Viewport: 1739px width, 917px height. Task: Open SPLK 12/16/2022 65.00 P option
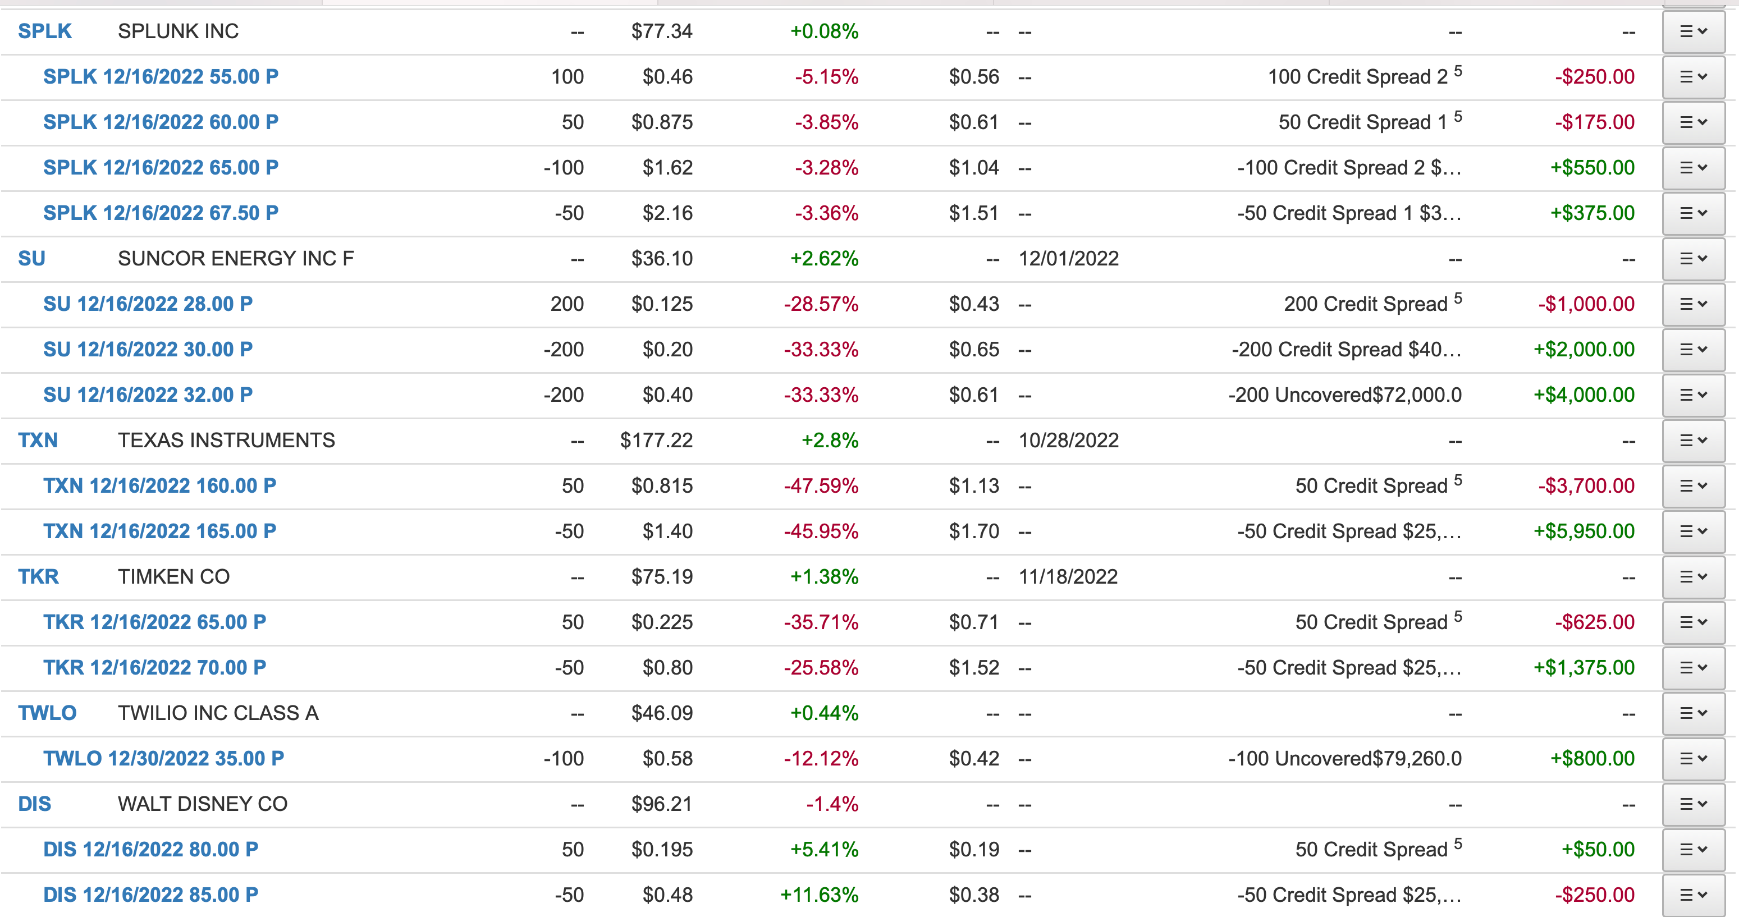click(x=161, y=168)
